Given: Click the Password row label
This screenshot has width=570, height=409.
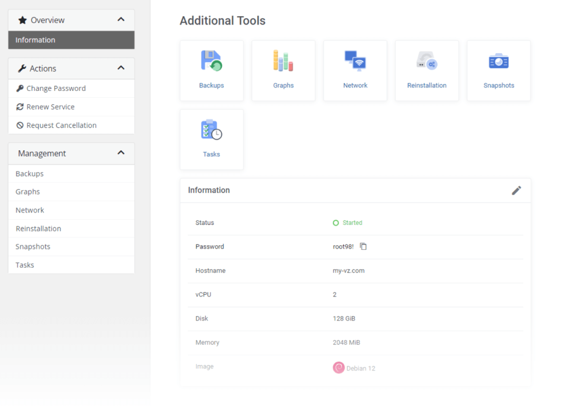Looking at the screenshot, I should [x=209, y=246].
